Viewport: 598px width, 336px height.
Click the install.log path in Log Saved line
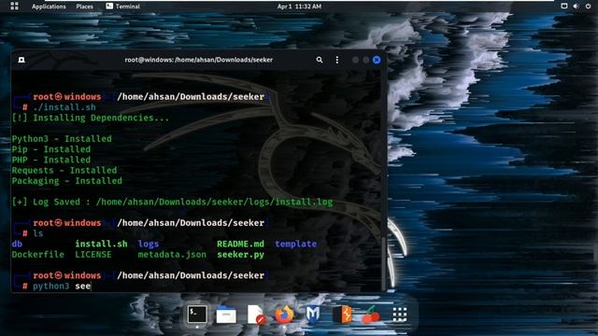tap(214, 203)
